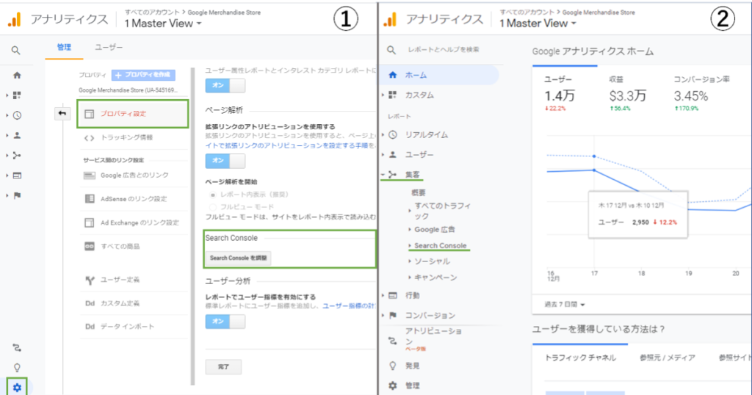This screenshot has height=395, width=752.
Task: Click プロパティを作成 button
Action: pyautogui.click(x=143, y=75)
